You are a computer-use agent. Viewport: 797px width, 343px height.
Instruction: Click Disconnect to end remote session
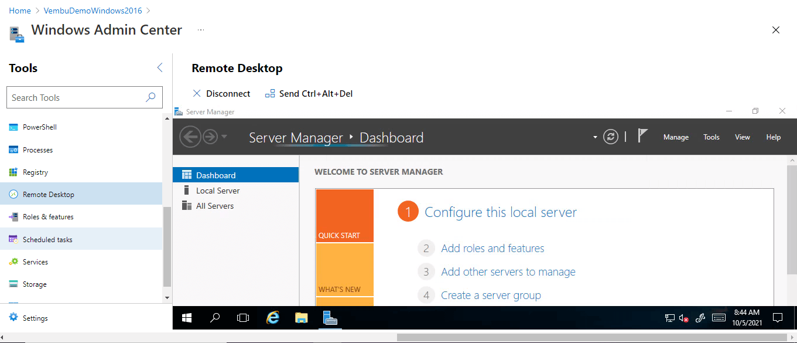point(221,94)
